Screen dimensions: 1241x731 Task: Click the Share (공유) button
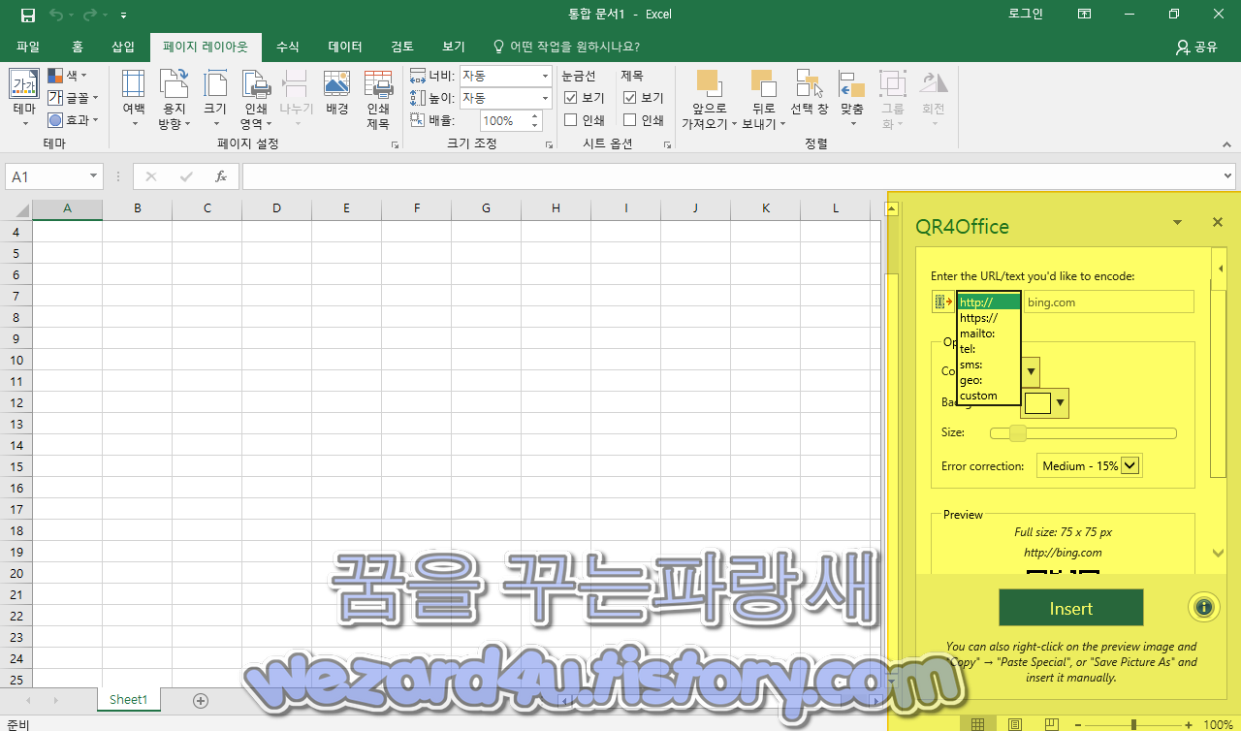tap(1195, 47)
